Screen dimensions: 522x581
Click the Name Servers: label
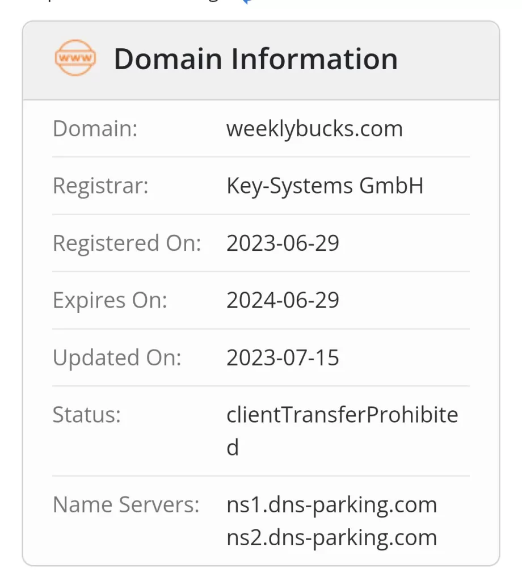tap(126, 504)
